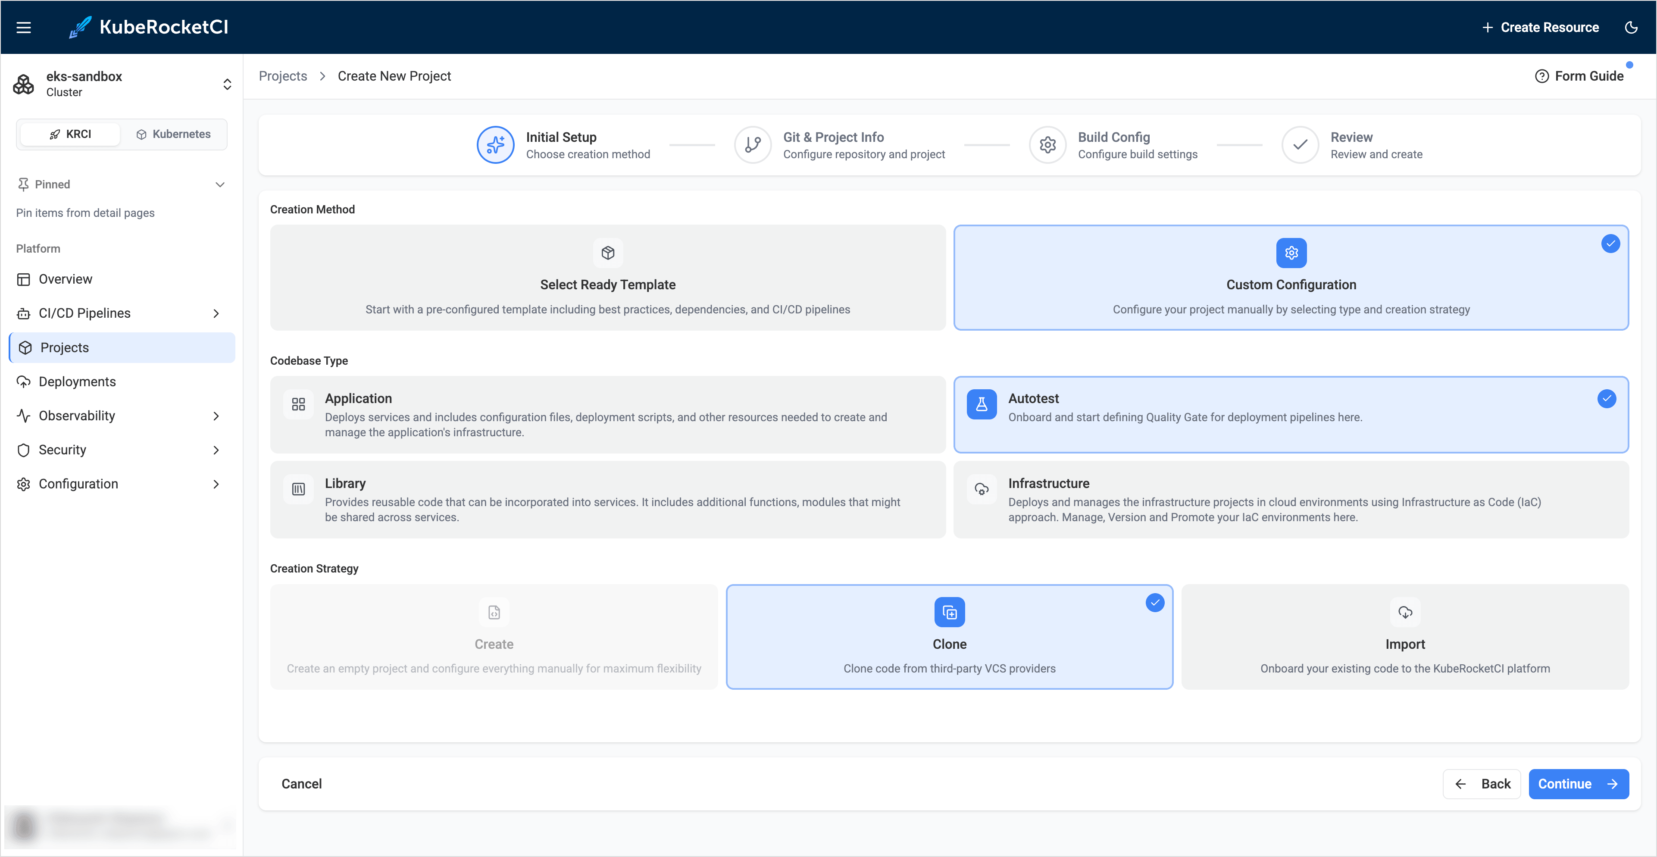
Task: Choose Autotest codebase type
Action: point(1291,414)
